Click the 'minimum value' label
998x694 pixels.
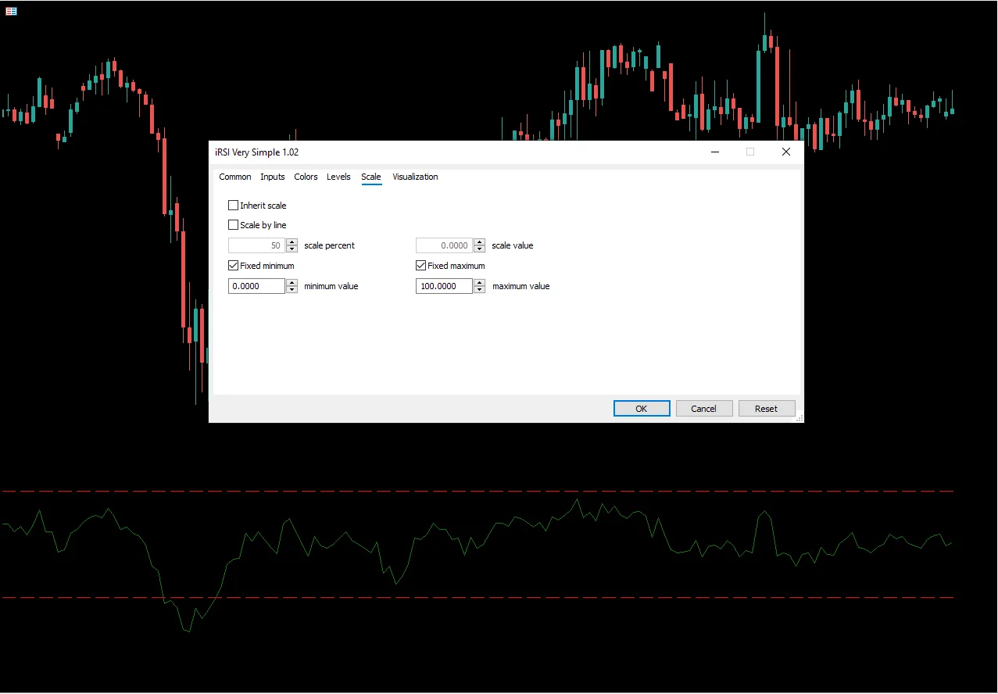tap(331, 286)
